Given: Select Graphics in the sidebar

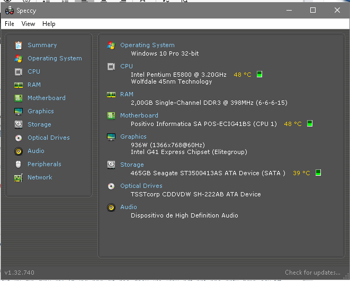Looking at the screenshot, I should pos(41,111).
